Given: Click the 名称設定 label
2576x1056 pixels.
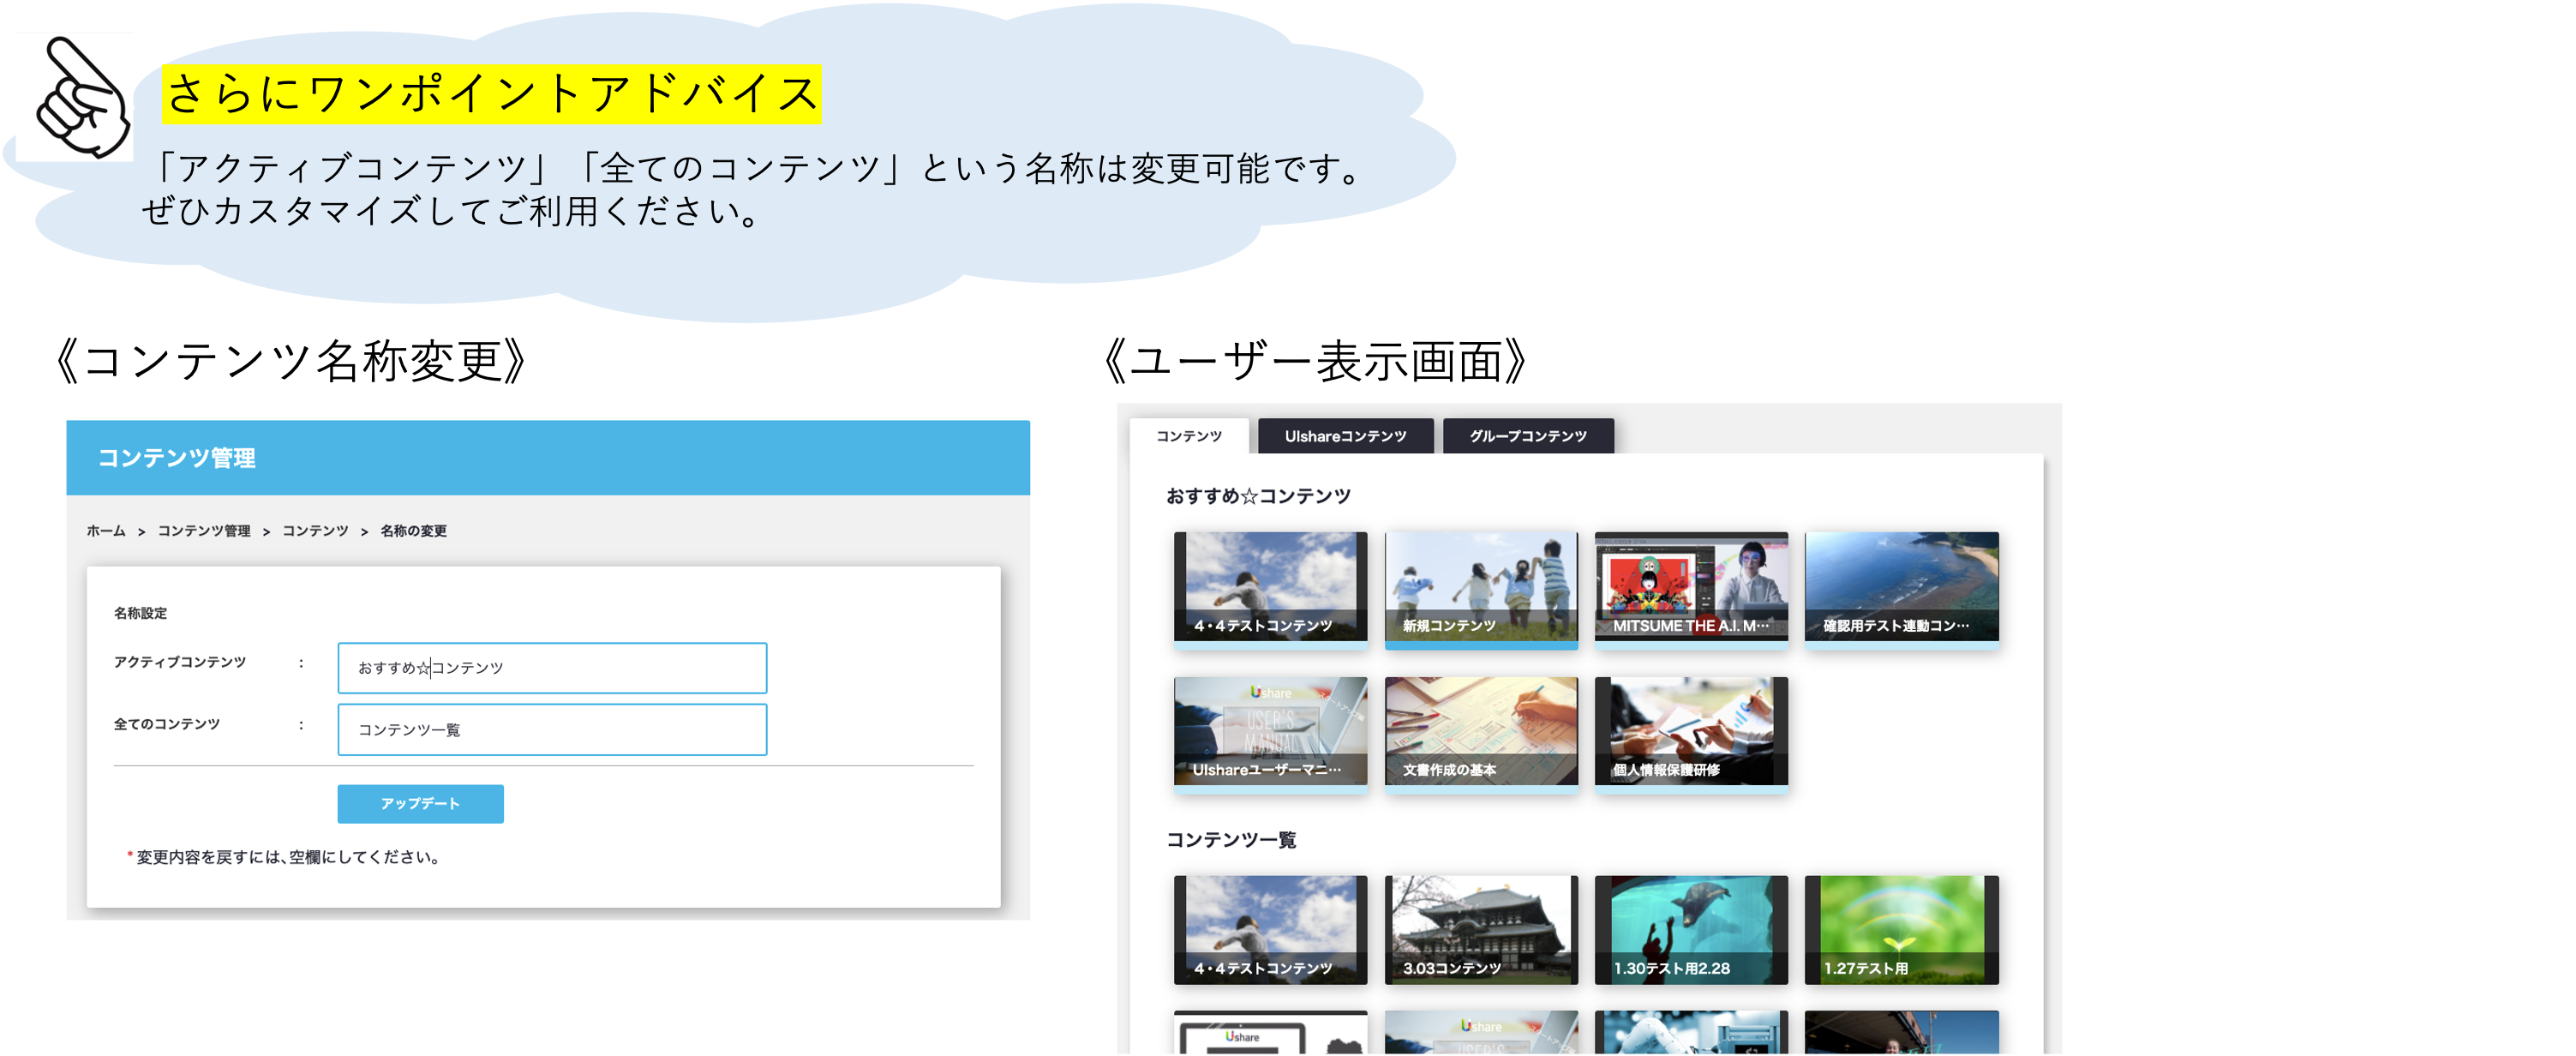Looking at the screenshot, I should [x=140, y=613].
